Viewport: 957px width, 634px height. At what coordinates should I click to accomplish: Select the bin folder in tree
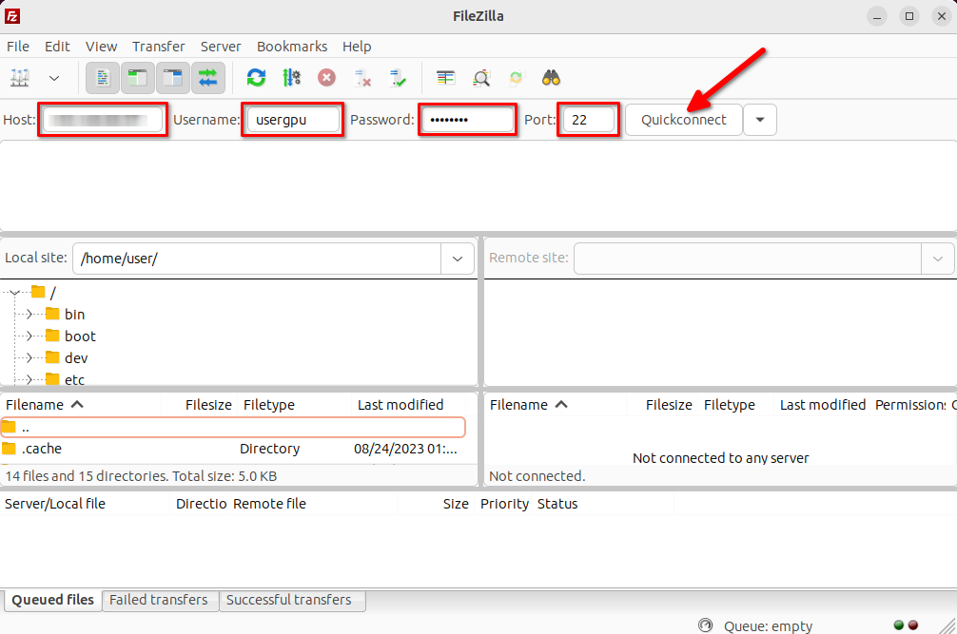pos(66,314)
